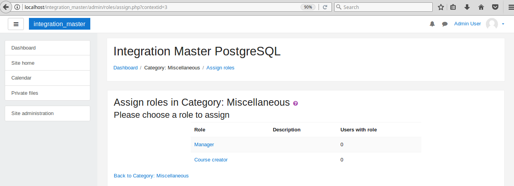Click the help icon beside Assign roles heading

[x=296, y=103]
